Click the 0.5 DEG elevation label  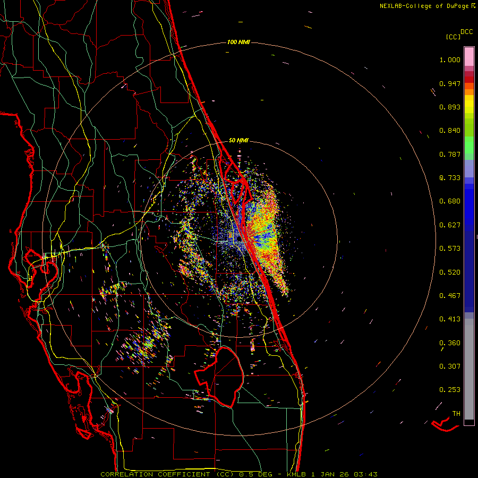(x=255, y=474)
